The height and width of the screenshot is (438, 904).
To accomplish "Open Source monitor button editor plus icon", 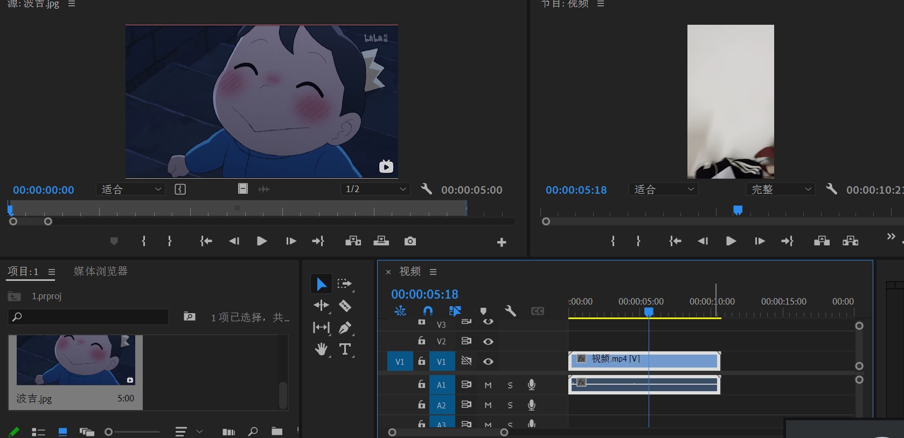I will 502,243.
